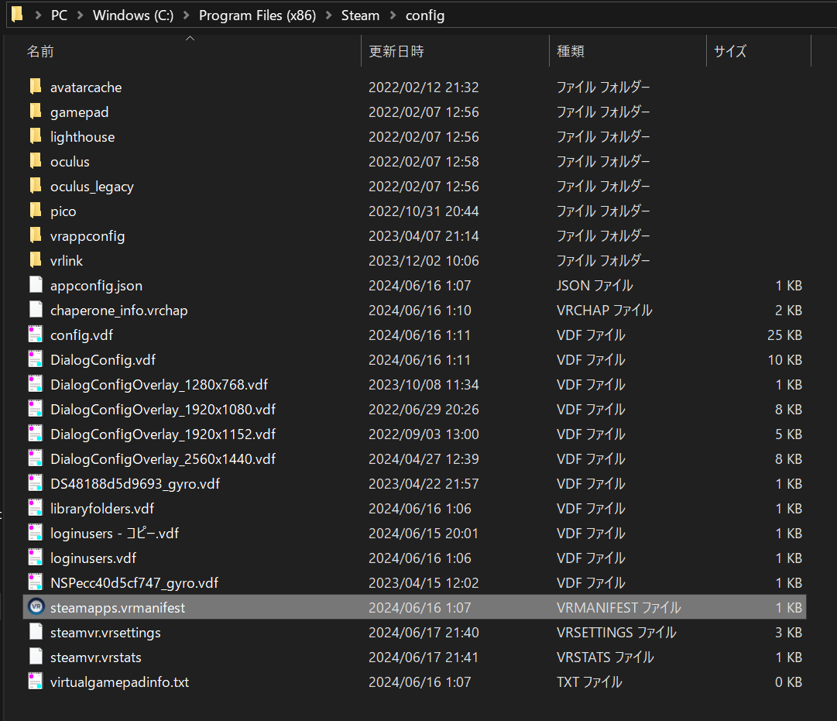Screen dimensions: 837x721
Task: Click the 2022/10/31 20:44 date cell
Action: pyautogui.click(x=424, y=211)
